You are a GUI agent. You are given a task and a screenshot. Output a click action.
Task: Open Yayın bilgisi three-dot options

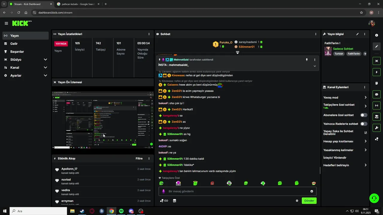click(364, 34)
